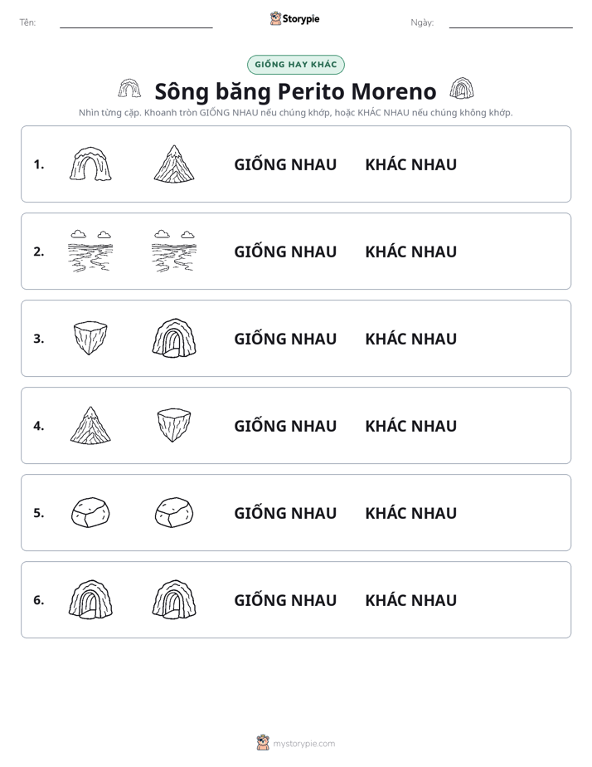The width and height of the screenshot is (592, 767).
Task: Choose GIỐNG NHAU for row 2
Action: [x=285, y=252]
